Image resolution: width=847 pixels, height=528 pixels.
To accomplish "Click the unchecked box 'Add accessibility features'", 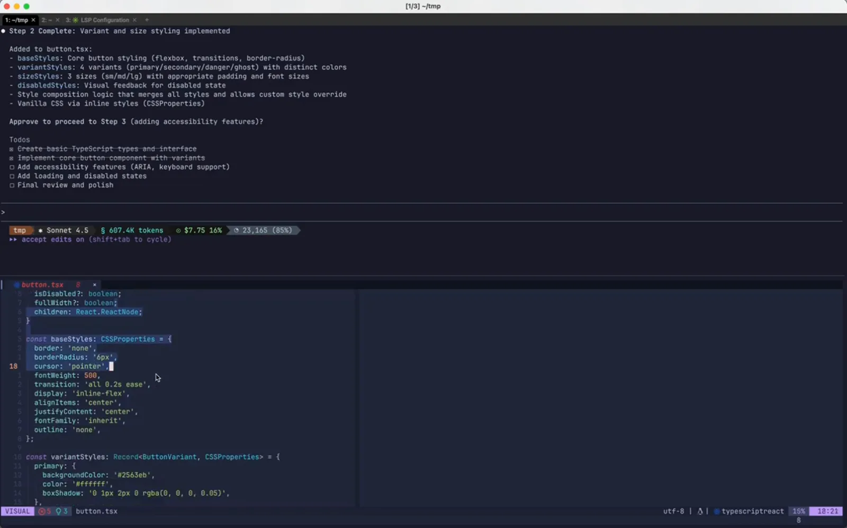I will pos(12,167).
